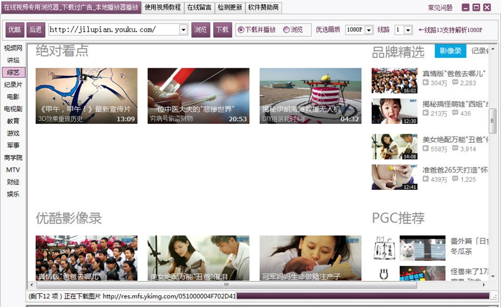
Task: Open the 在线留言 tab
Action: (199, 7)
